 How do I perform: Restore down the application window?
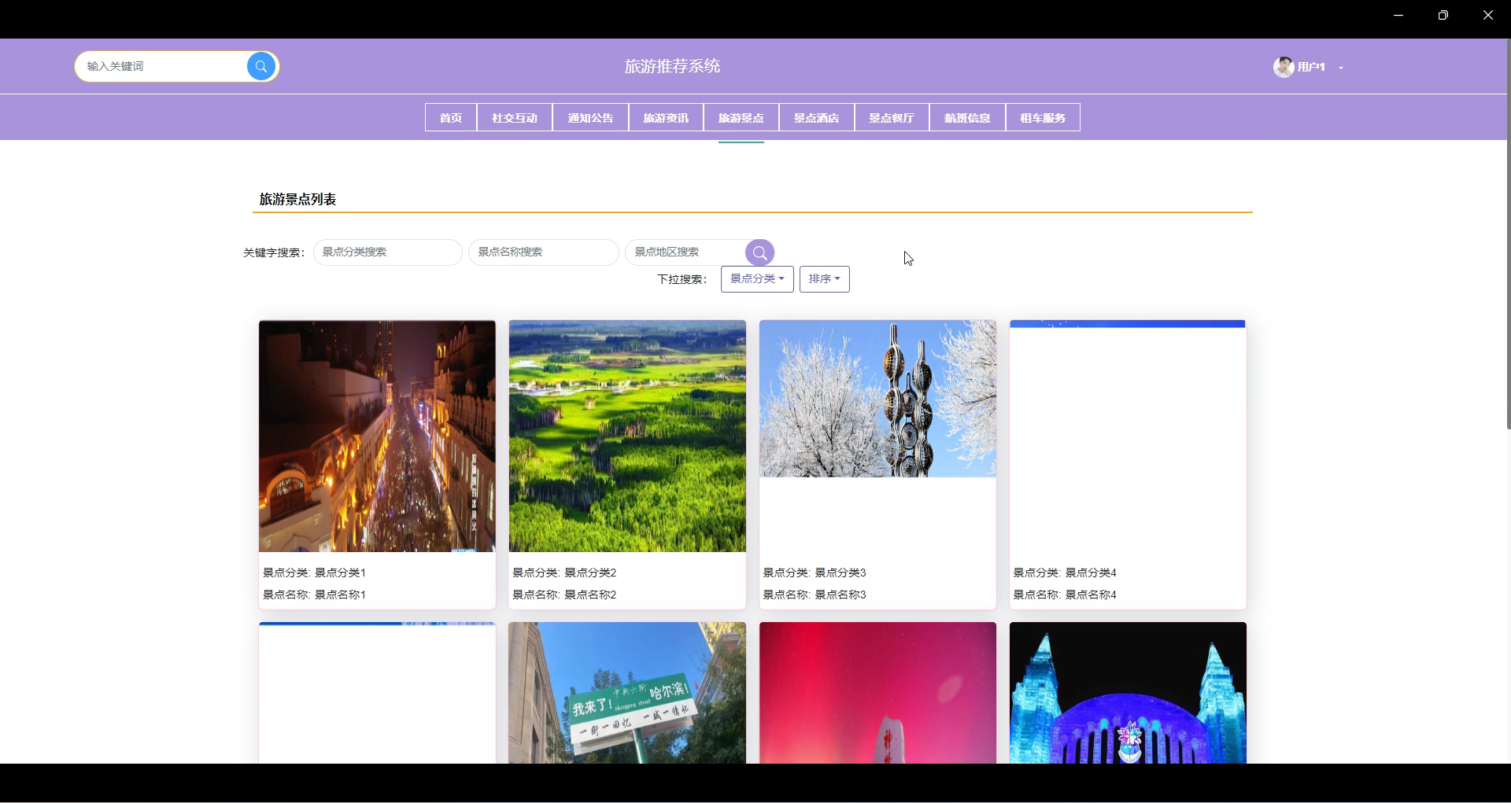(1443, 16)
